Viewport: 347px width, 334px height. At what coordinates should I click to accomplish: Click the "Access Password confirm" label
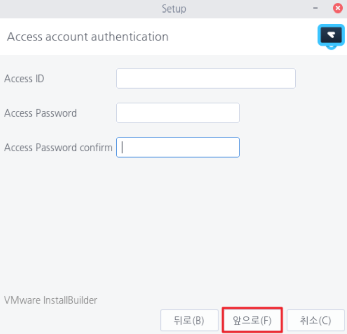point(58,147)
